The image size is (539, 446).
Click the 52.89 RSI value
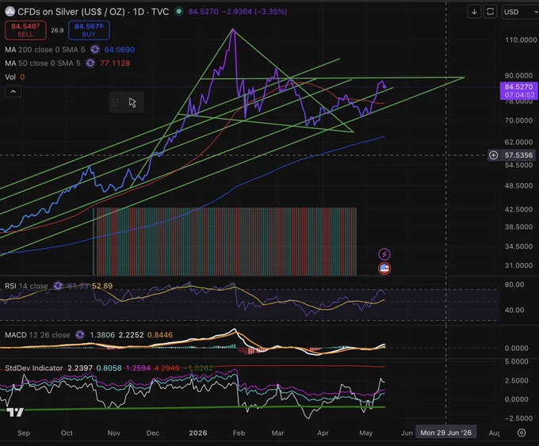coord(102,286)
